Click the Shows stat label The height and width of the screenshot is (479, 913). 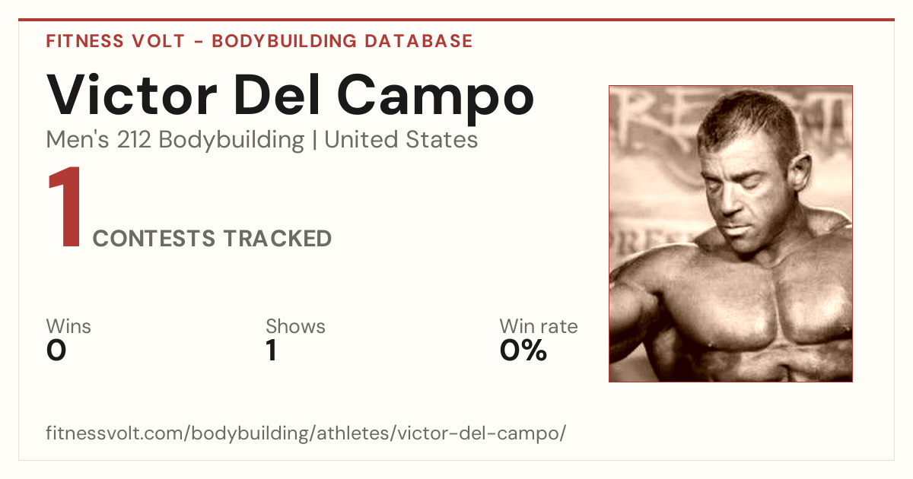(x=295, y=326)
